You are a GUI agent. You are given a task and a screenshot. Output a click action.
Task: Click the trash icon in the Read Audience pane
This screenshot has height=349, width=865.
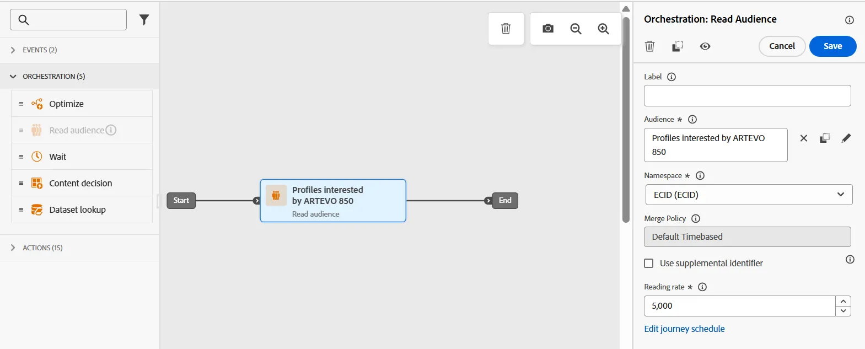[650, 46]
